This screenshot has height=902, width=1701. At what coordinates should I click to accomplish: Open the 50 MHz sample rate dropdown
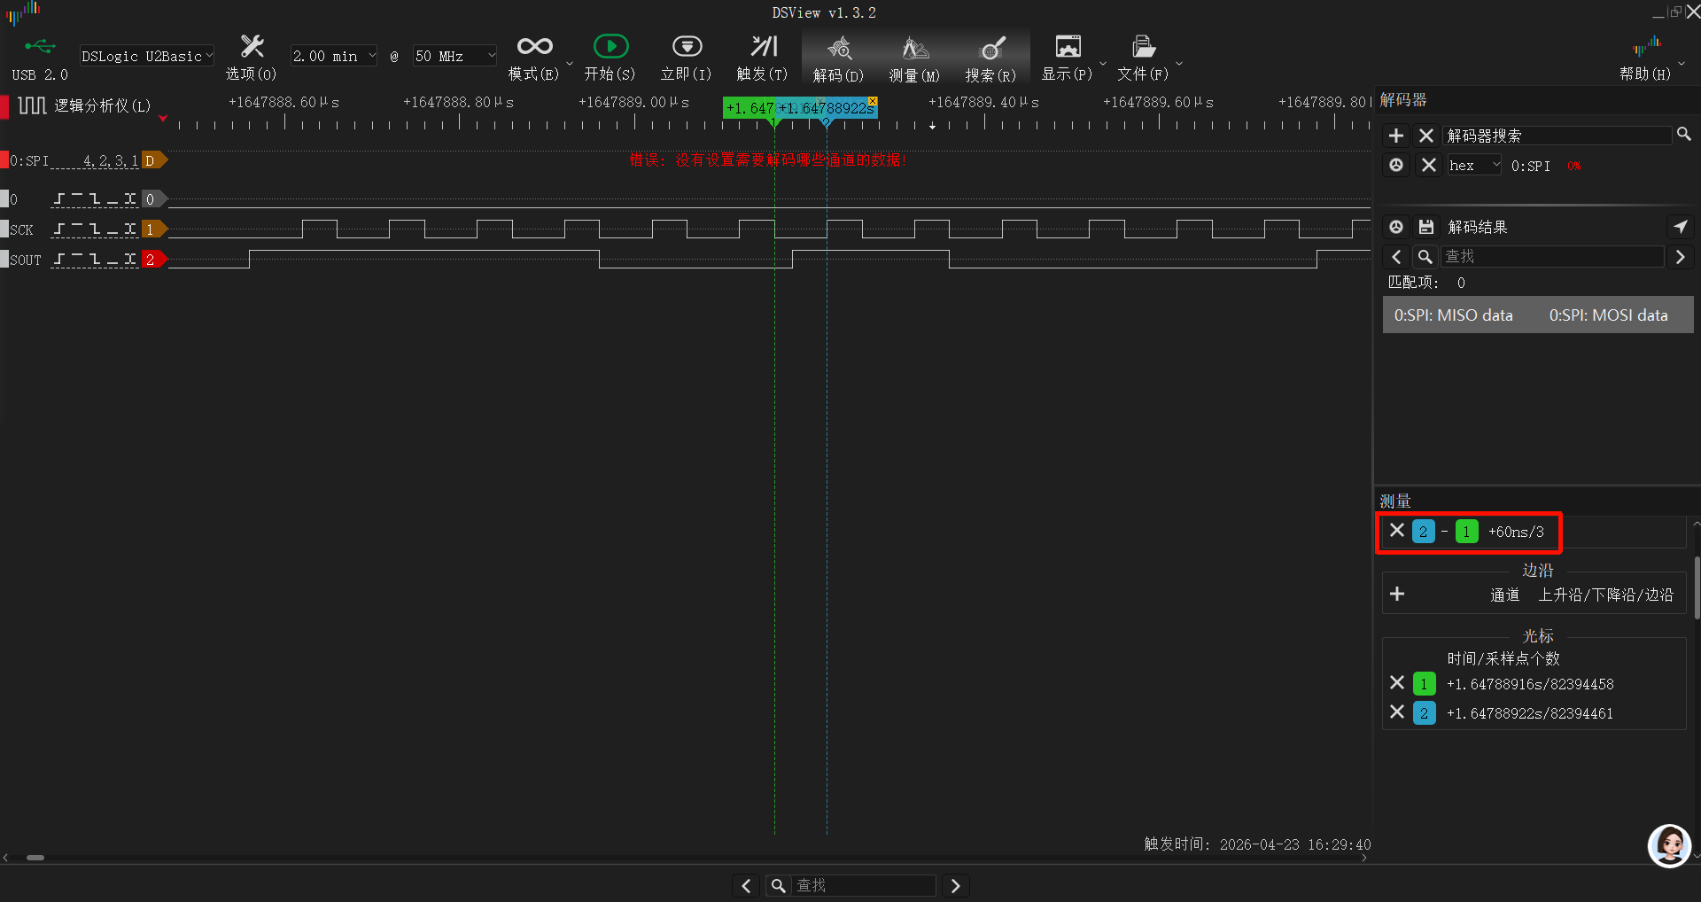[454, 55]
